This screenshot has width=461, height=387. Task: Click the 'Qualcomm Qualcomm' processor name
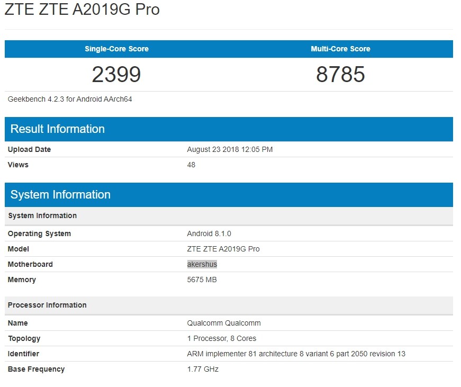coord(224,323)
